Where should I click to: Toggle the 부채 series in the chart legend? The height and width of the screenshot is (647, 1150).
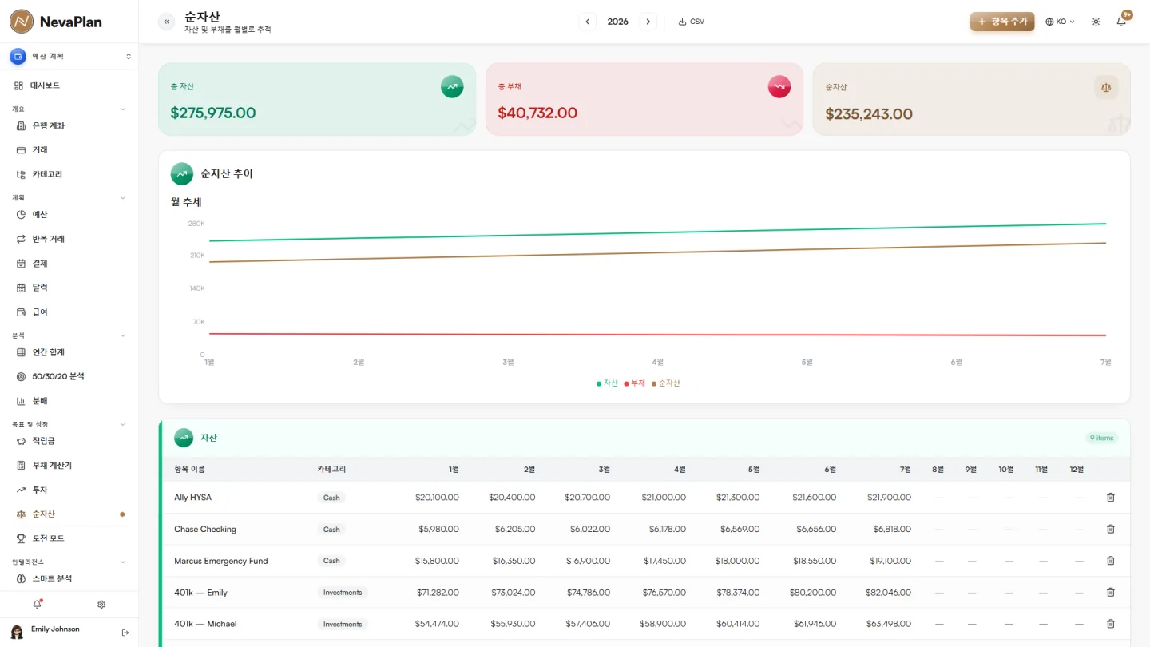pyautogui.click(x=635, y=383)
